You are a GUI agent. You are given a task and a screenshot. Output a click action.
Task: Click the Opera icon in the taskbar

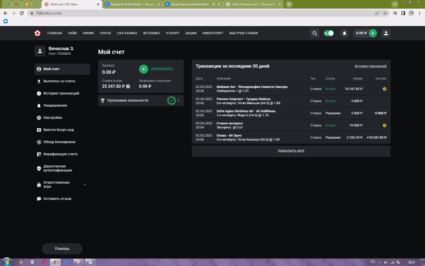pos(44,262)
